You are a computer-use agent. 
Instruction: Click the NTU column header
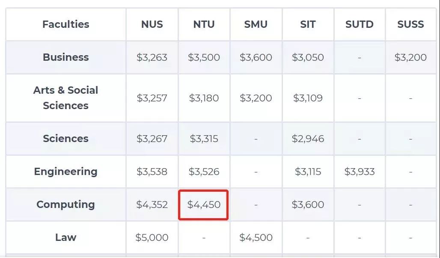tap(204, 24)
